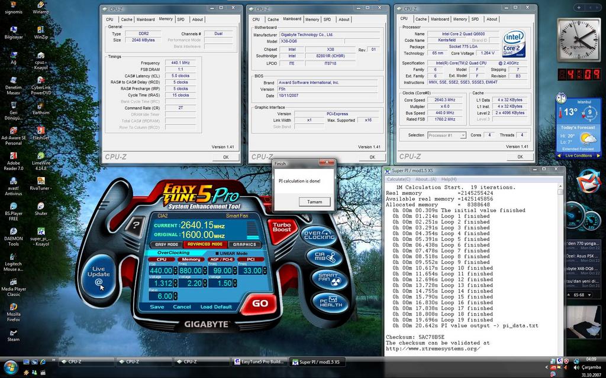606x378 pixels.
Task: Select the Media Player Classic icon
Action: point(14,287)
